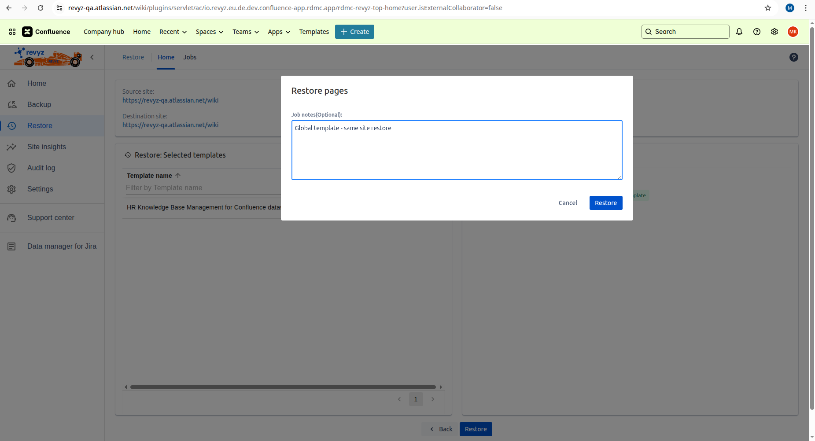Click inside the Job notes text area
The width and height of the screenshot is (815, 441).
click(457, 150)
